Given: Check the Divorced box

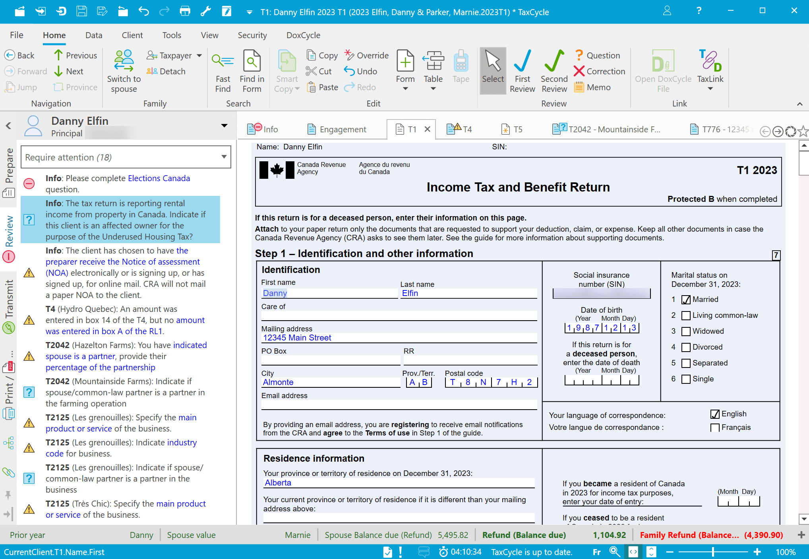Looking at the screenshot, I should [686, 347].
